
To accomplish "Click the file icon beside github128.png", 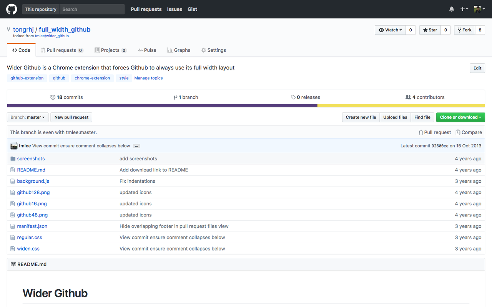I will [x=13, y=192].
